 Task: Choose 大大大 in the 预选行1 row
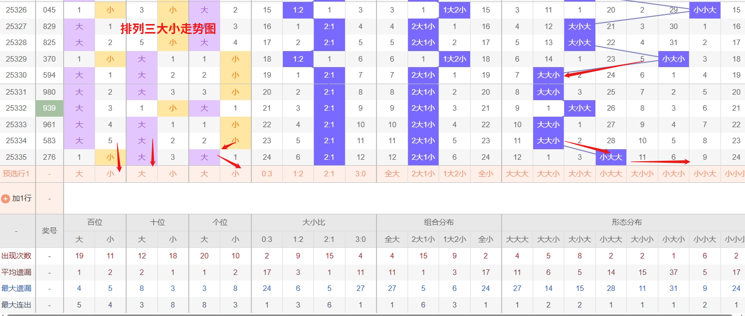point(517,174)
